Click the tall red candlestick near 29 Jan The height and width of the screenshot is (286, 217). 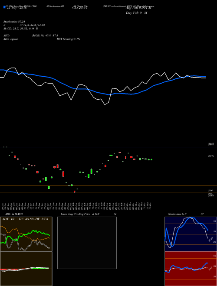(x=63, y=174)
